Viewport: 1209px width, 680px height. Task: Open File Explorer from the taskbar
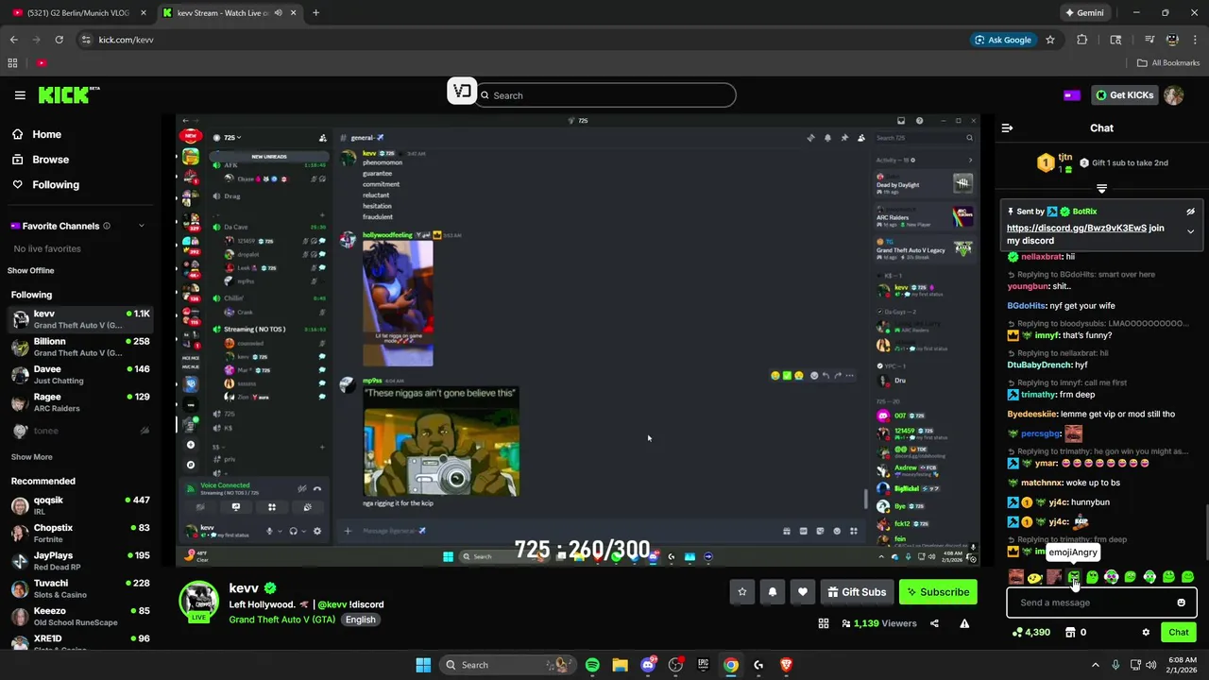pos(620,665)
